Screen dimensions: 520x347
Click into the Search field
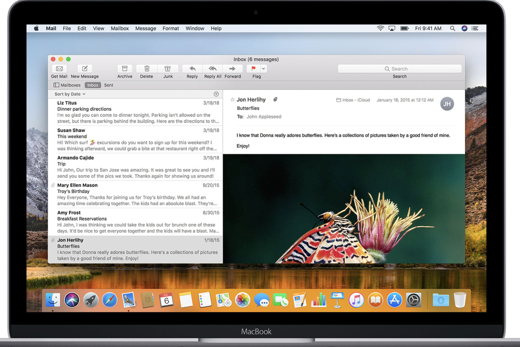coord(400,69)
